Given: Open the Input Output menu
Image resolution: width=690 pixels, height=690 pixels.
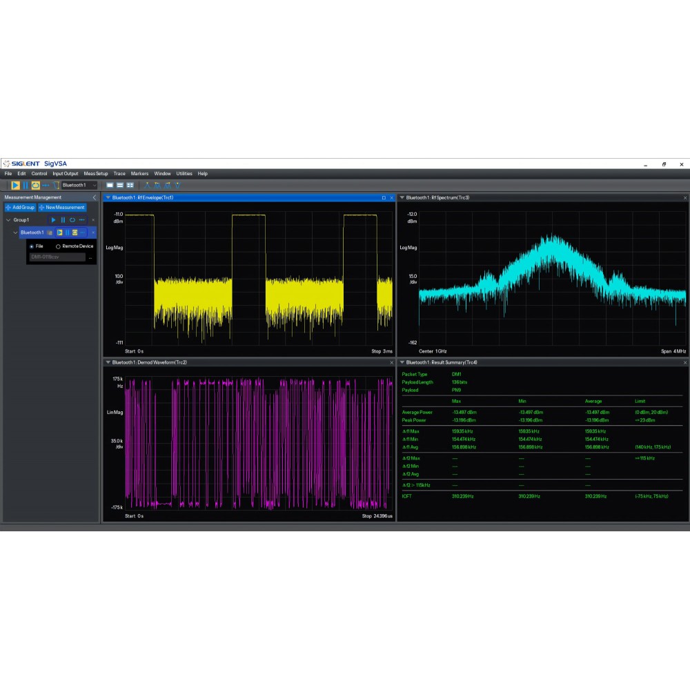Looking at the screenshot, I should click(65, 174).
